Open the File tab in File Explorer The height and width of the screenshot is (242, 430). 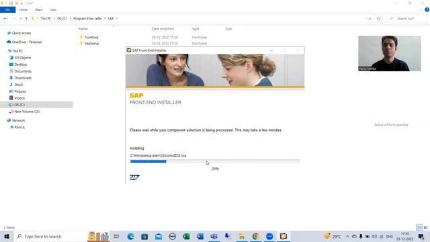pos(7,9)
